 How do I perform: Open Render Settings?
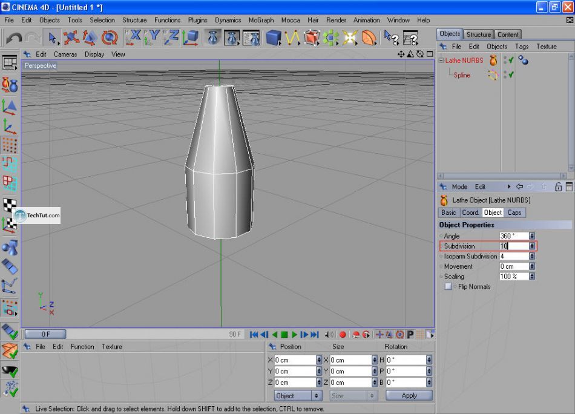[x=251, y=38]
